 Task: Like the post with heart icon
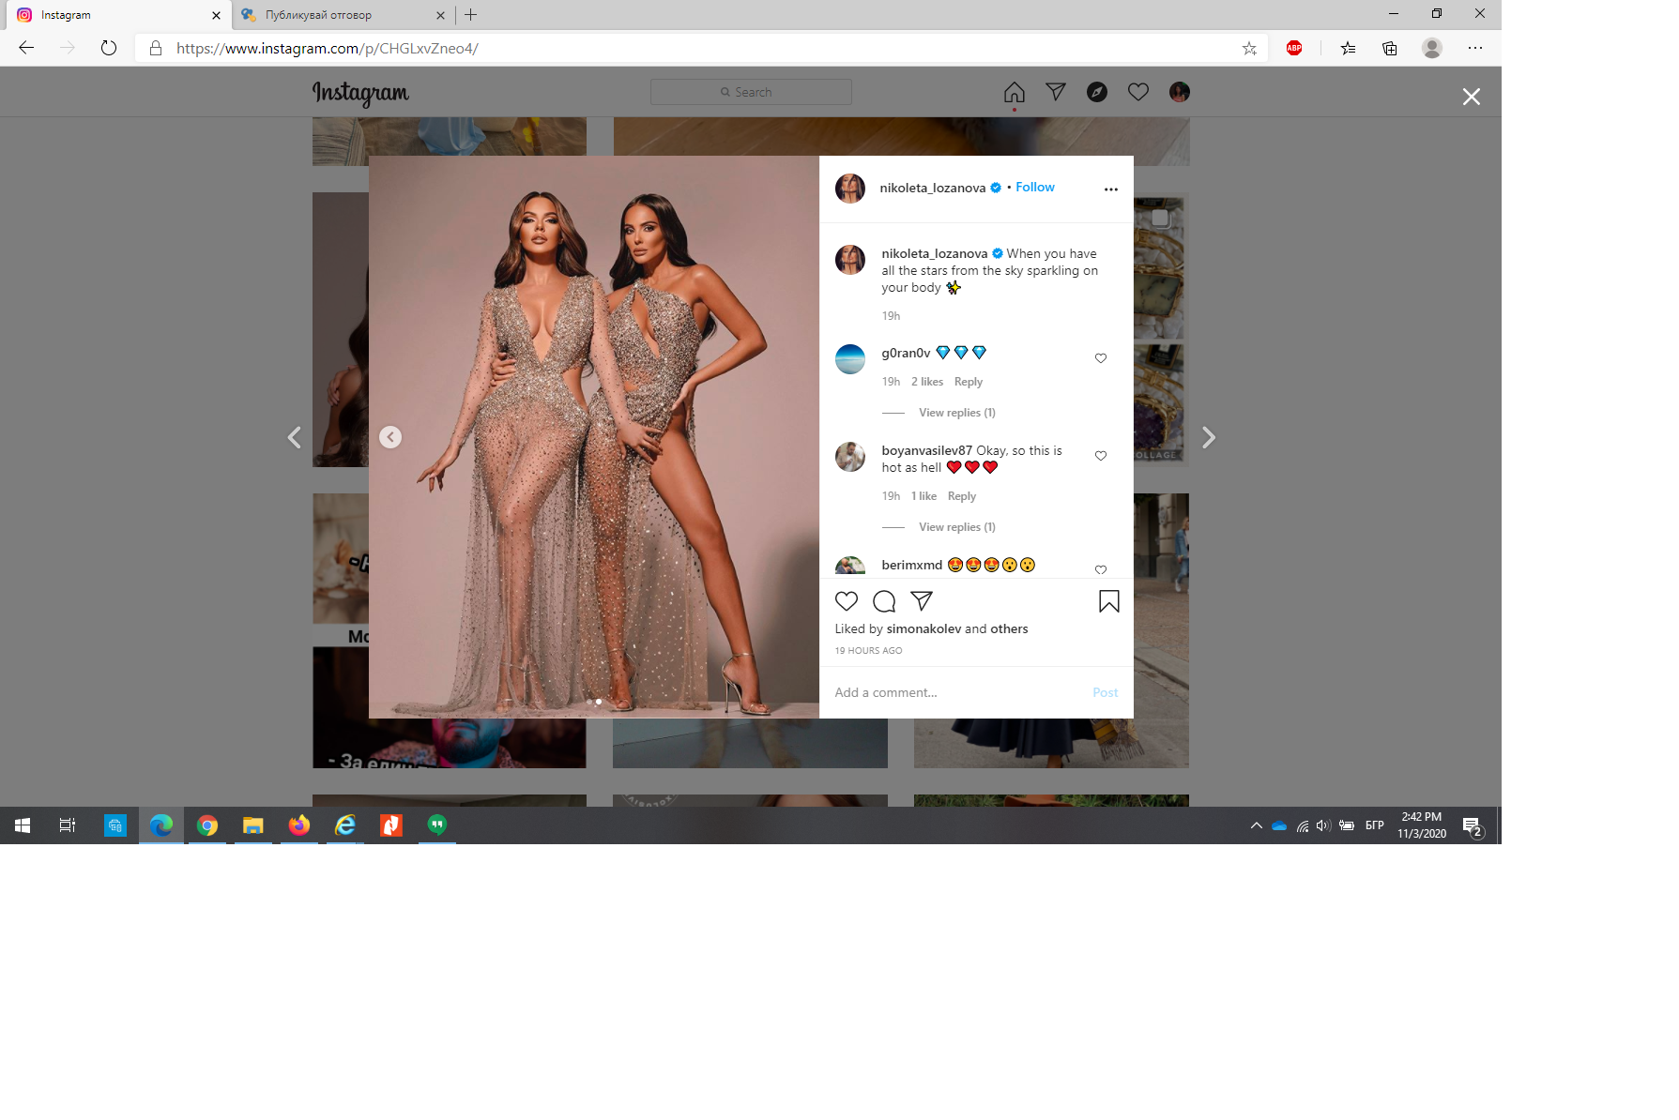click(846, 601)
